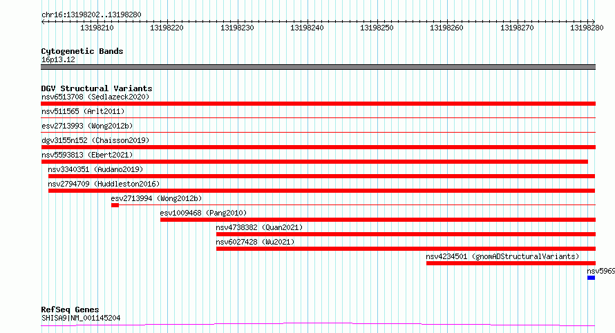Select the nsv511565 (Arlt2011) variant label
Image resolution: width=615 pixels, height=333 pixels.
click(x=83, y=111)
